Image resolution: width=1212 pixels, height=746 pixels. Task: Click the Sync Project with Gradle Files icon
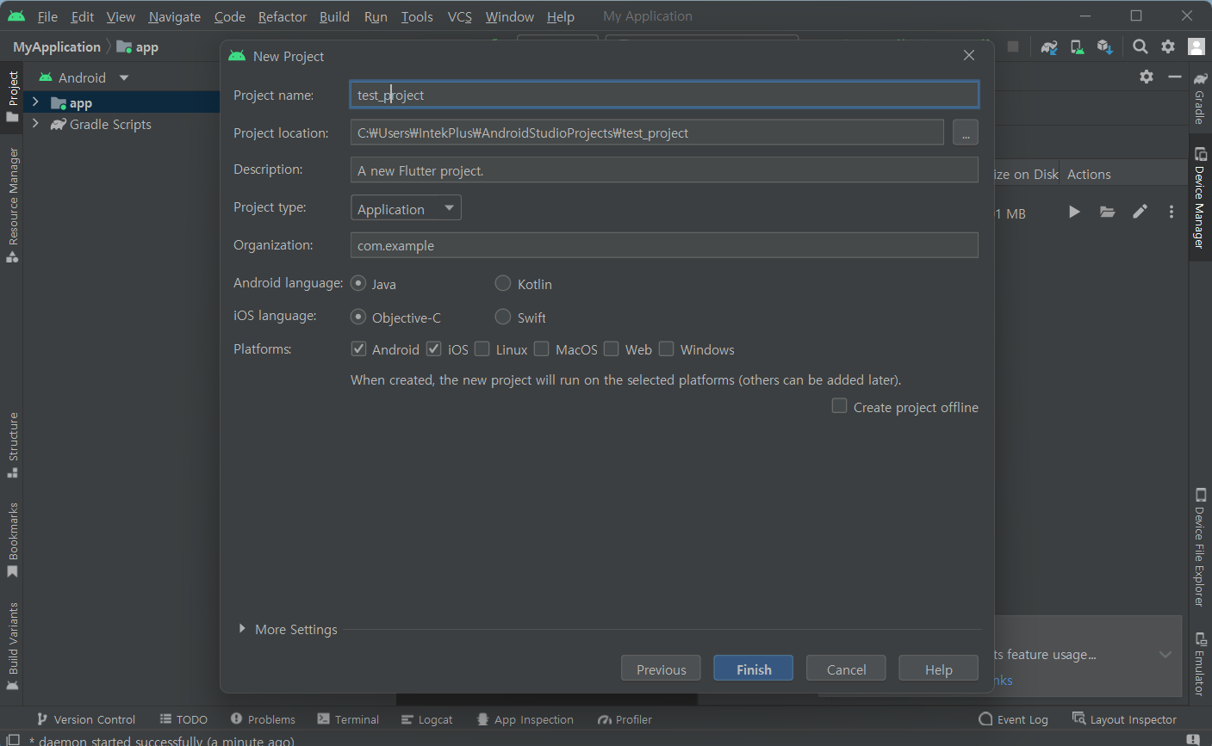click(x=1048, y=46)
